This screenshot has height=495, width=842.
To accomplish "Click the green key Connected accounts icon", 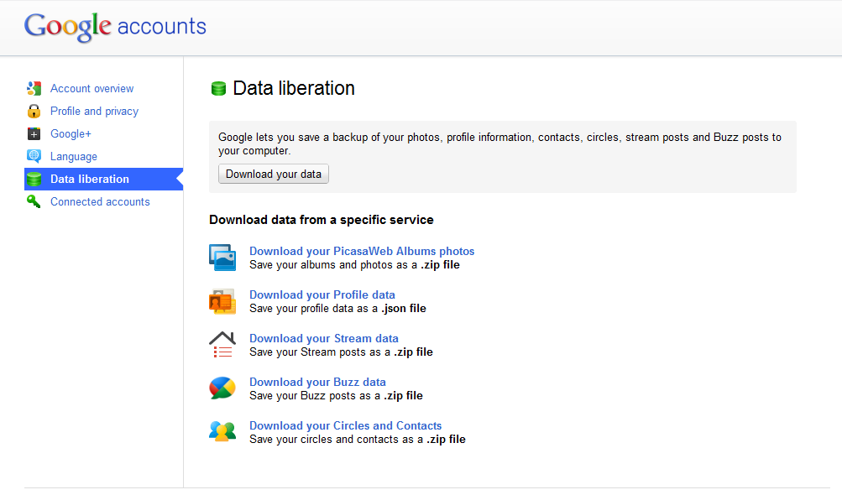I will pyautogui.click(x=34, y=201).
